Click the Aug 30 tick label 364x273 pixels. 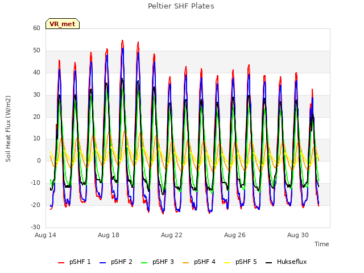click(298, 235)
